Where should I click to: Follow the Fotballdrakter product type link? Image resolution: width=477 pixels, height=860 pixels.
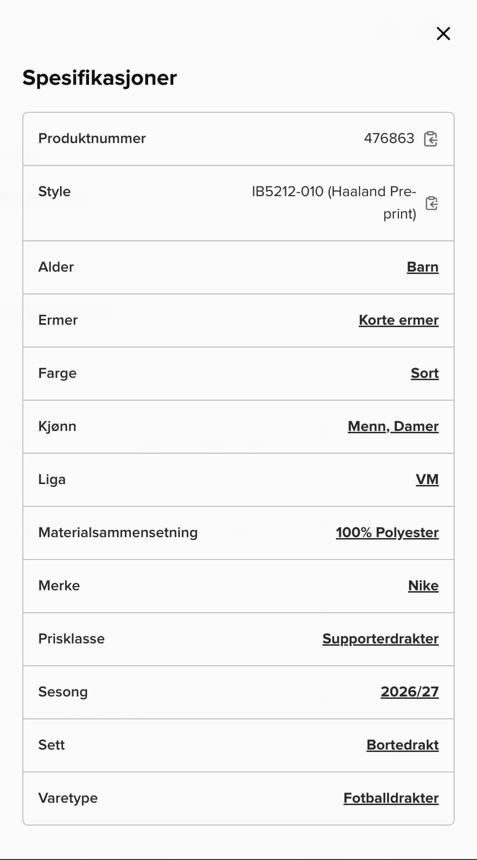391,798
